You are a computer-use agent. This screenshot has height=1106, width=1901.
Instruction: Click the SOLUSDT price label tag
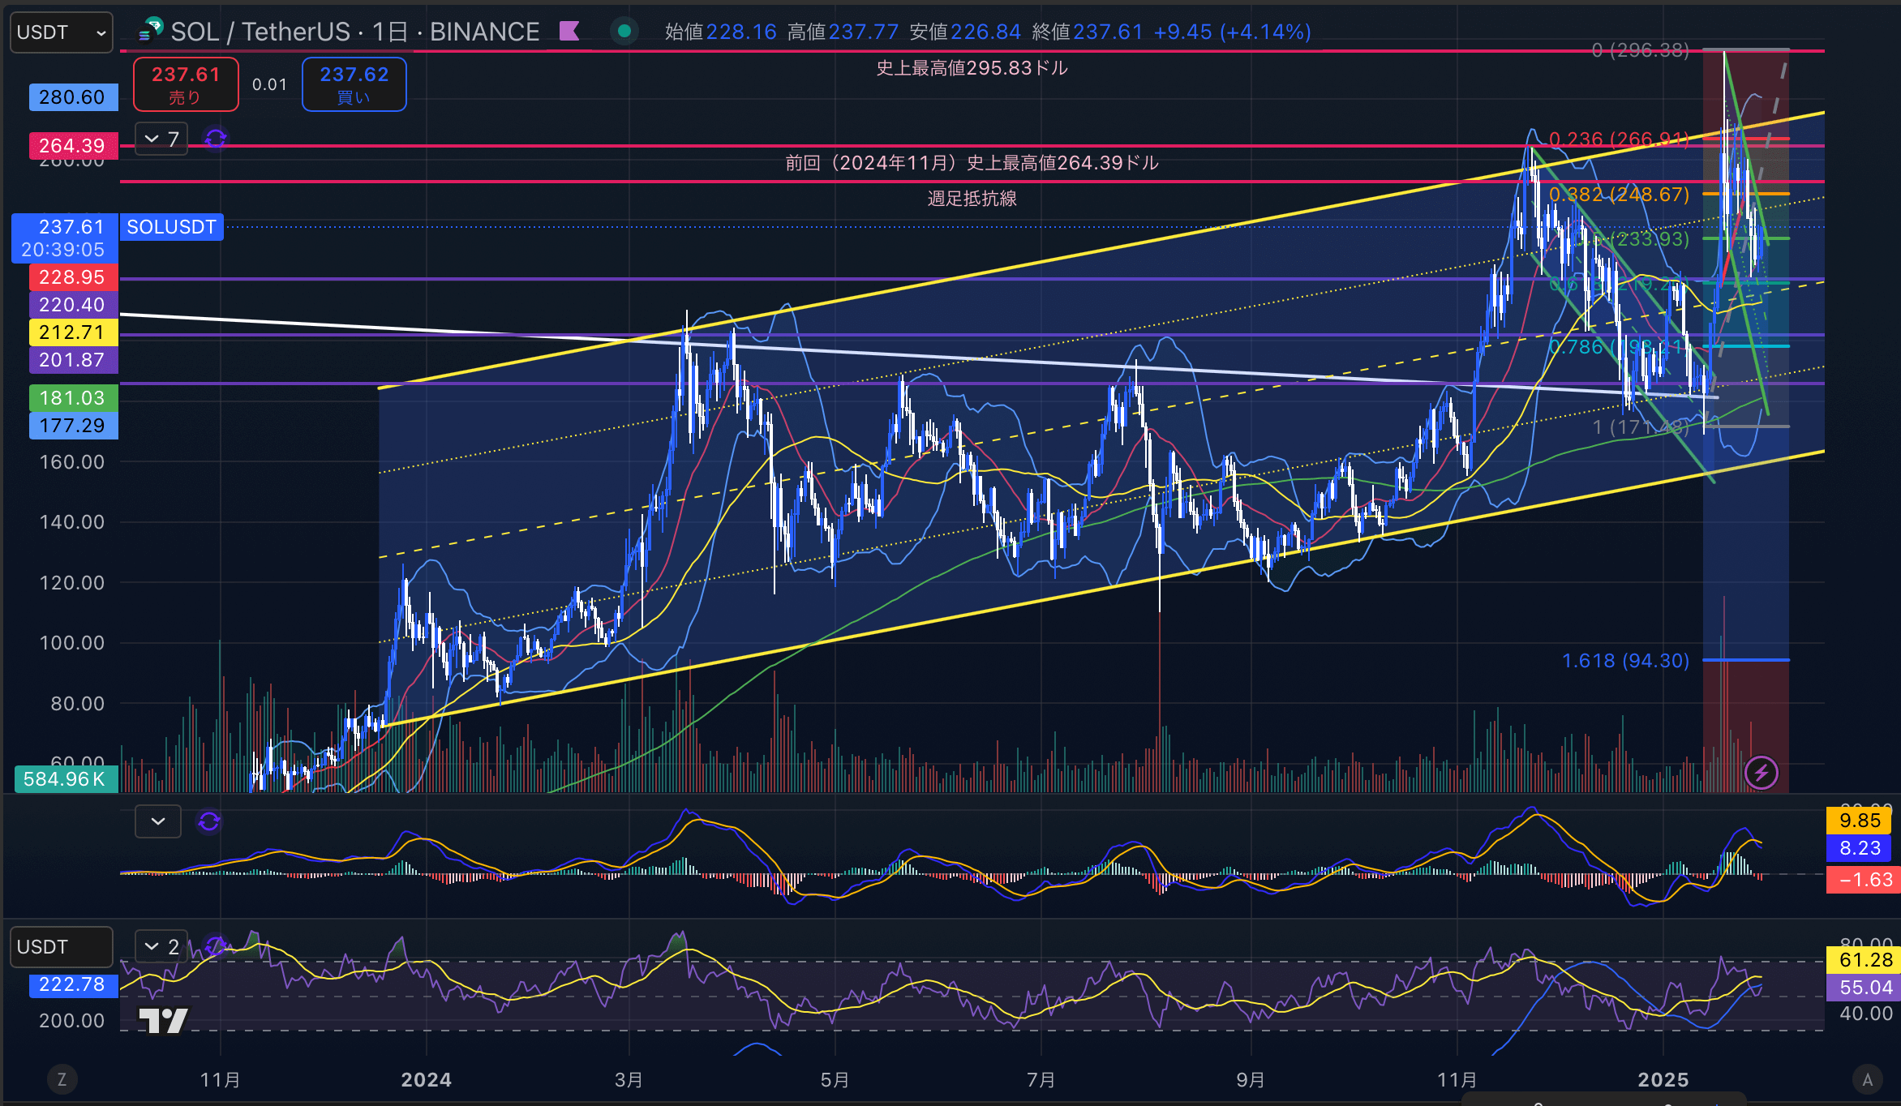pyautogui.click(x=171, y=227)
